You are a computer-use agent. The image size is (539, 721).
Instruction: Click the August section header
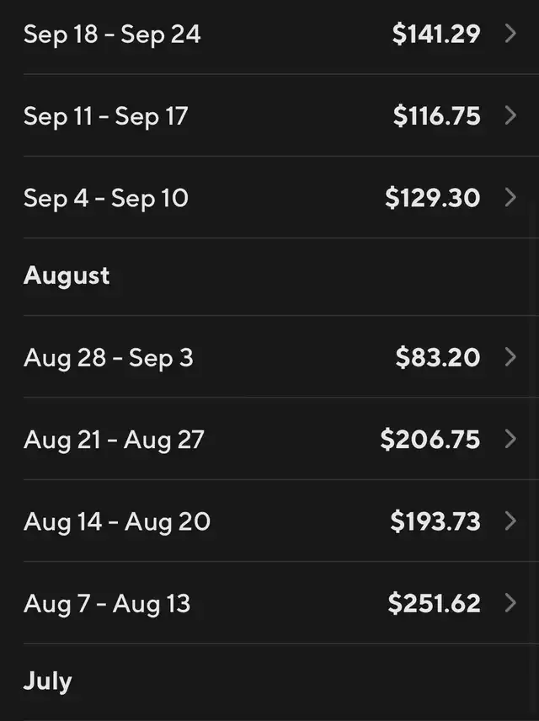click(67, 276)
